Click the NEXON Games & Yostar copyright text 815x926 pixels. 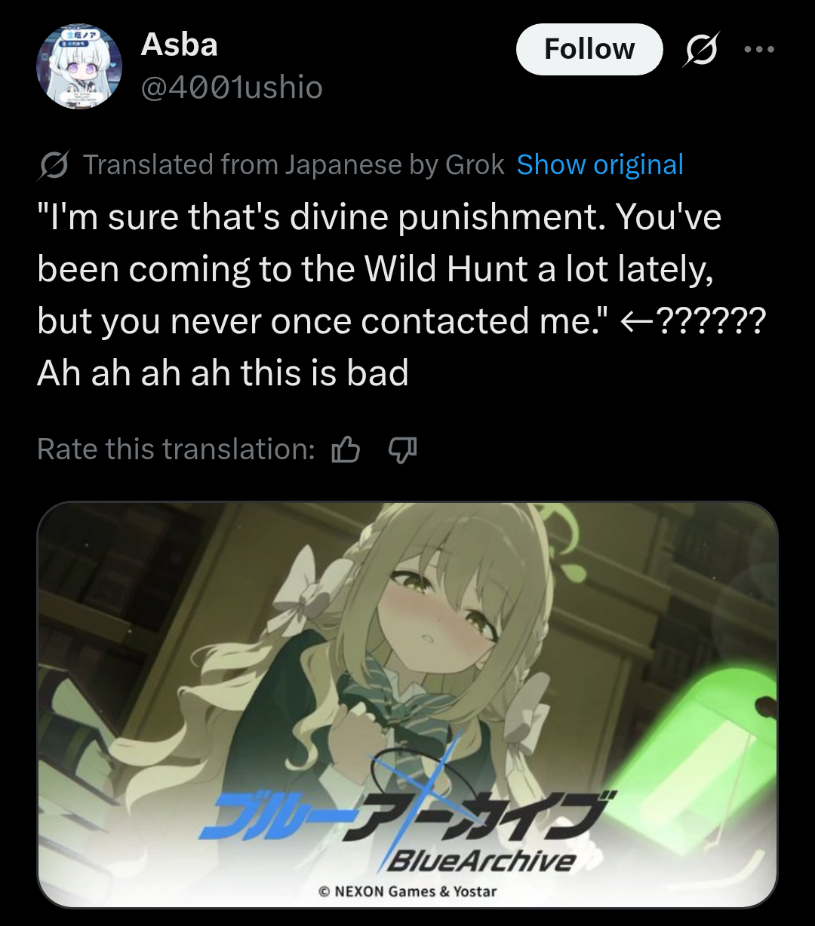click(407, 891)
